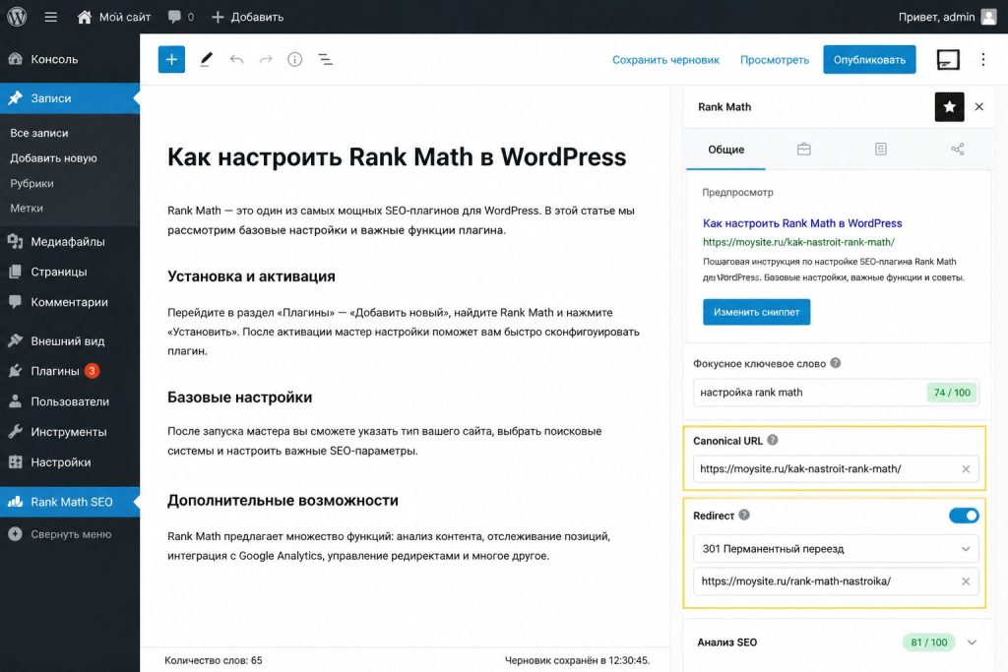Click the redirect destination URL field
The image size is (1008, 672).
point(836,581)
